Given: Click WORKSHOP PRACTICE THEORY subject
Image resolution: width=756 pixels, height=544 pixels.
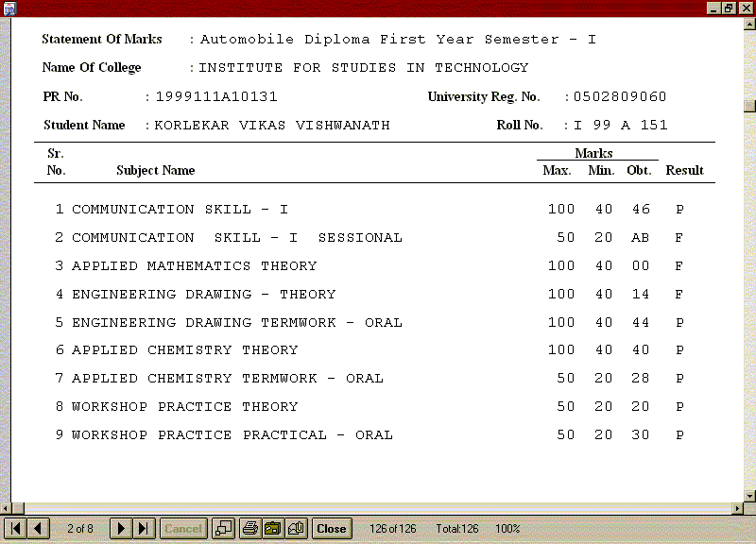Looking at the screenshot, I should (184, 407).
